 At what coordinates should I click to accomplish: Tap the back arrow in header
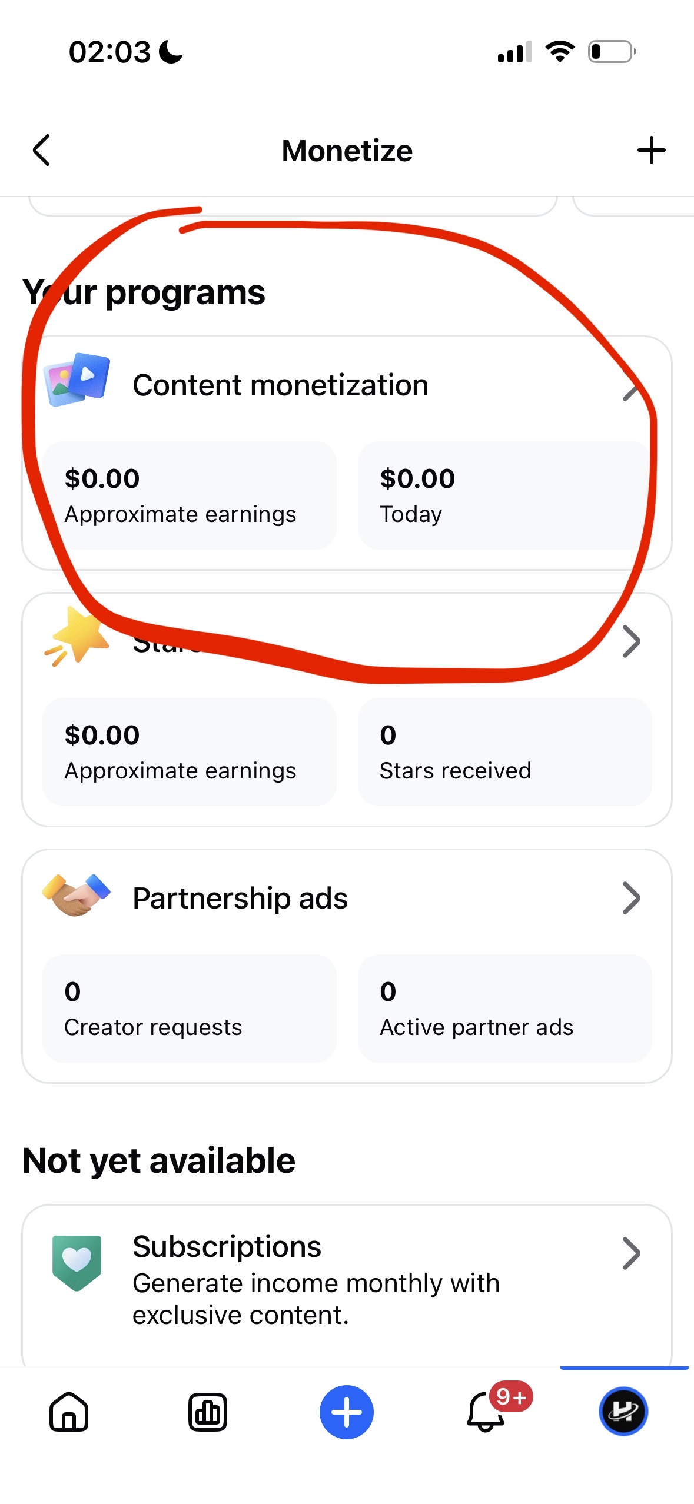click(x=41, y=151)
